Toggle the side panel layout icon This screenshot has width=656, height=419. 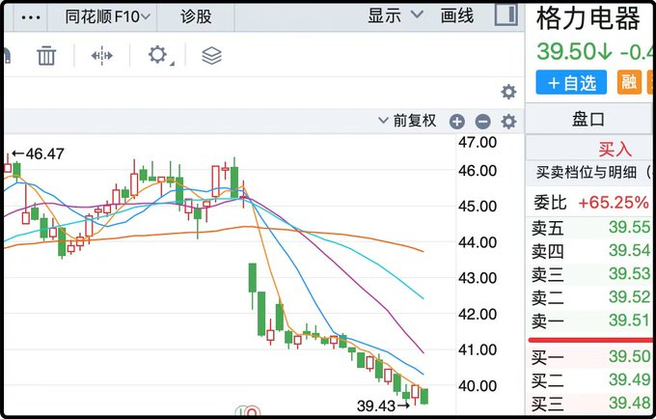506,15
